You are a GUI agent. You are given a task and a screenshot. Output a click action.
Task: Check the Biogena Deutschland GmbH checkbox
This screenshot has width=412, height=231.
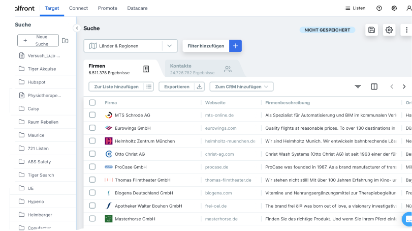92,193
